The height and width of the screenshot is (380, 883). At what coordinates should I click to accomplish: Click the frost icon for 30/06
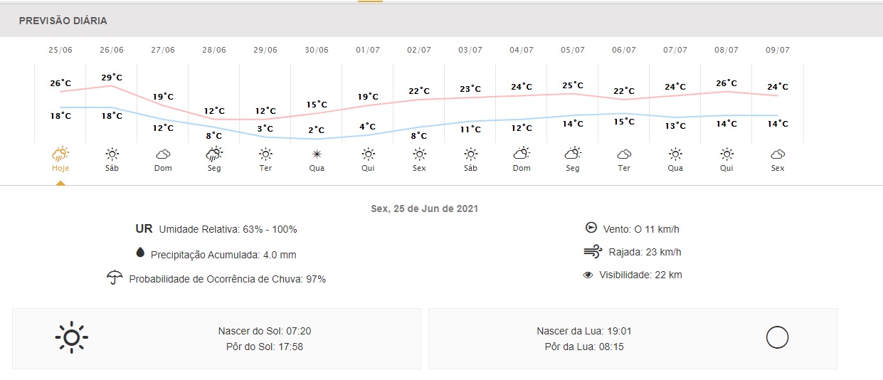tap(317, 154)
